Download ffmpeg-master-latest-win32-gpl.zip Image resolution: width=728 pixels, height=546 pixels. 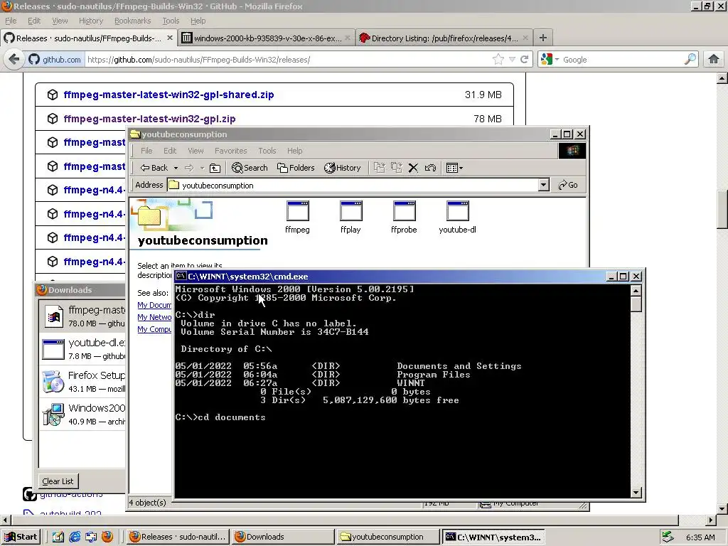[149, 119]
